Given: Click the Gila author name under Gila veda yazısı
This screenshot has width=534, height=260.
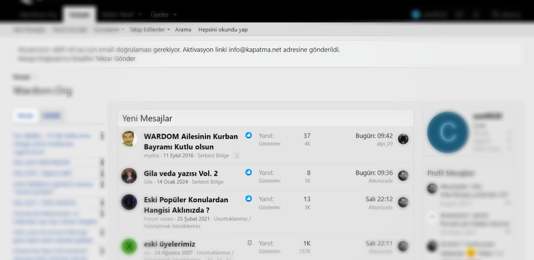Looking at the screenshot, I should [x=148, y=181].
